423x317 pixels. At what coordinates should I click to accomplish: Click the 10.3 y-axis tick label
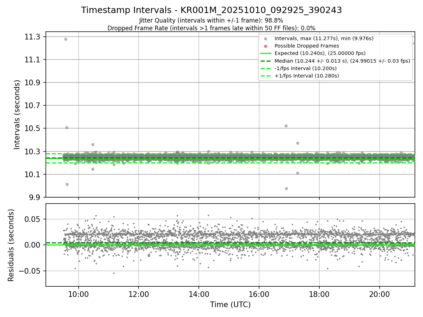33,151
